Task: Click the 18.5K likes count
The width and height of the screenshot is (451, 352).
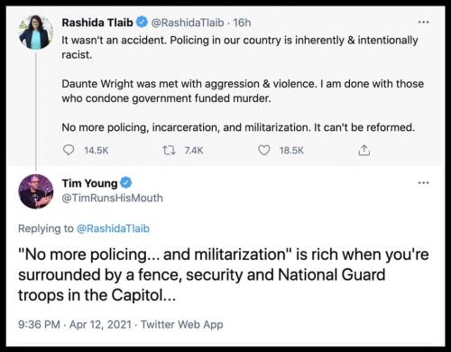Action: point(291,151)
